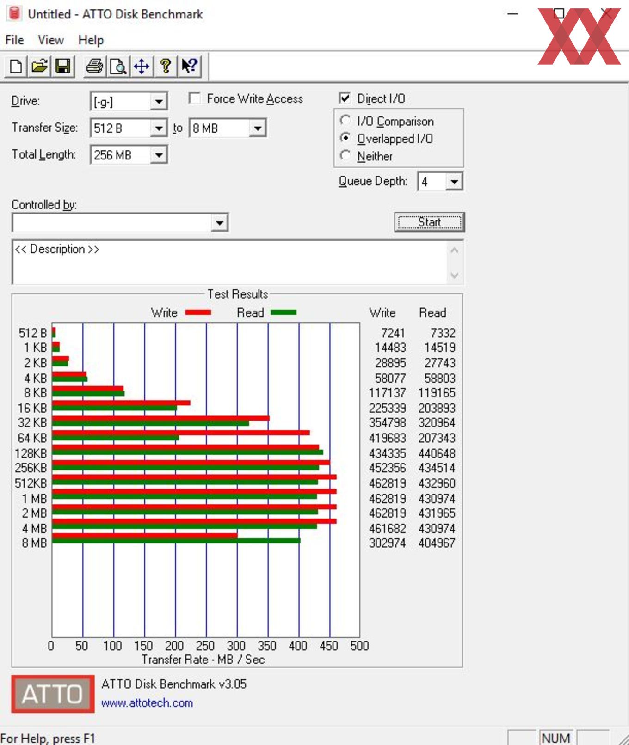Open the Queue Depth dropdown
The width and height of the screenshot is (629, 745).
[454, 182]
